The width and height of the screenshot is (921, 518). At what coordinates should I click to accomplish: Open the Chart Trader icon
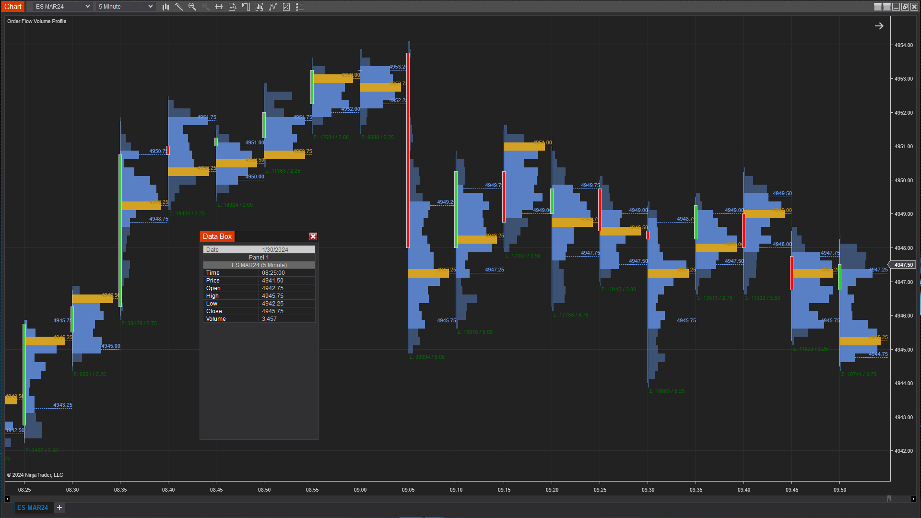coord(246,7)
